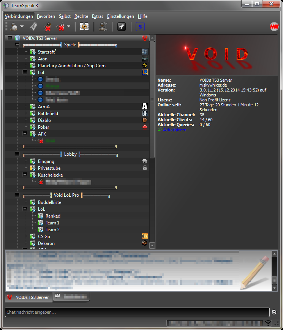Screen dimensions: 283x330
Task: Select the Poker channel
Action: (43, 127)
